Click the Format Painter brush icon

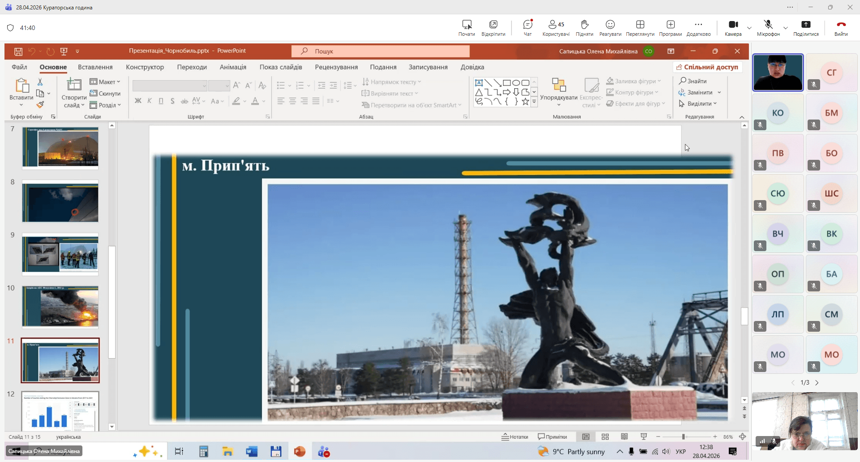pyautogui.click(x=40, y=105)
